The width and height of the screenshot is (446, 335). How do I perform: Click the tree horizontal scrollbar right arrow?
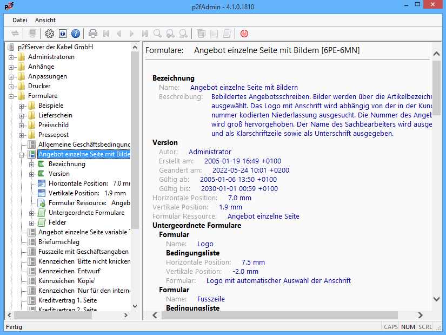tap(125, 315)
